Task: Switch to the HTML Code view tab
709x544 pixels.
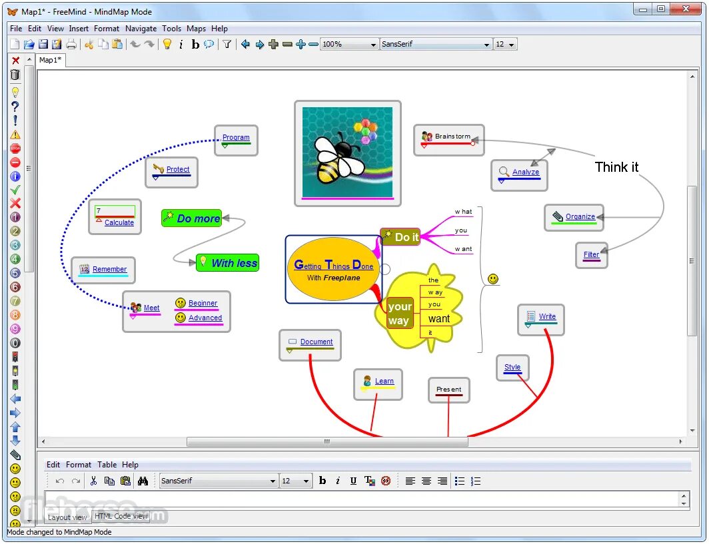Action: [x=121, y=517]
